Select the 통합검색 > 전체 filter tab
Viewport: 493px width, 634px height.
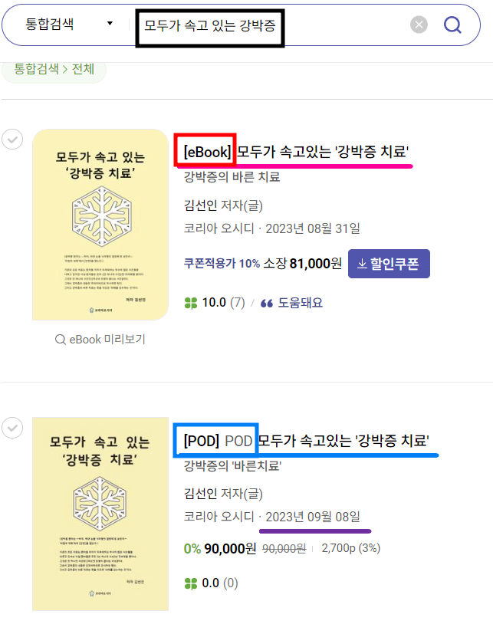click(54, 69)
